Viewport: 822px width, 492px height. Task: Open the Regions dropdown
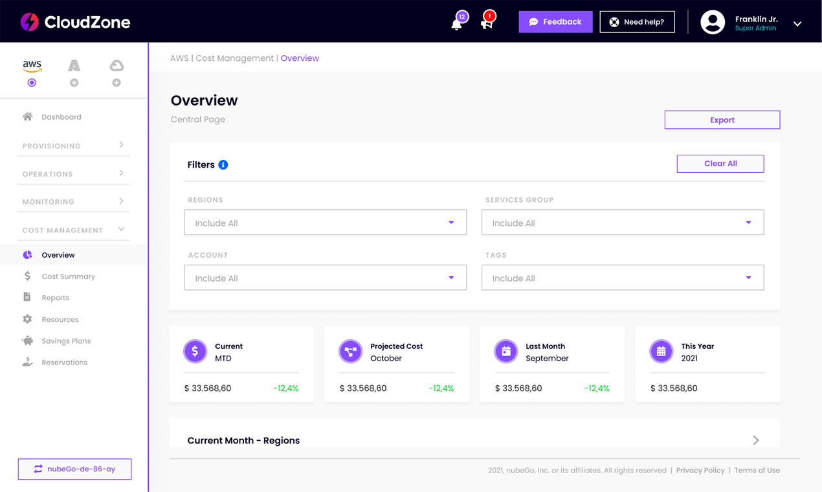(x=326, y=223)
